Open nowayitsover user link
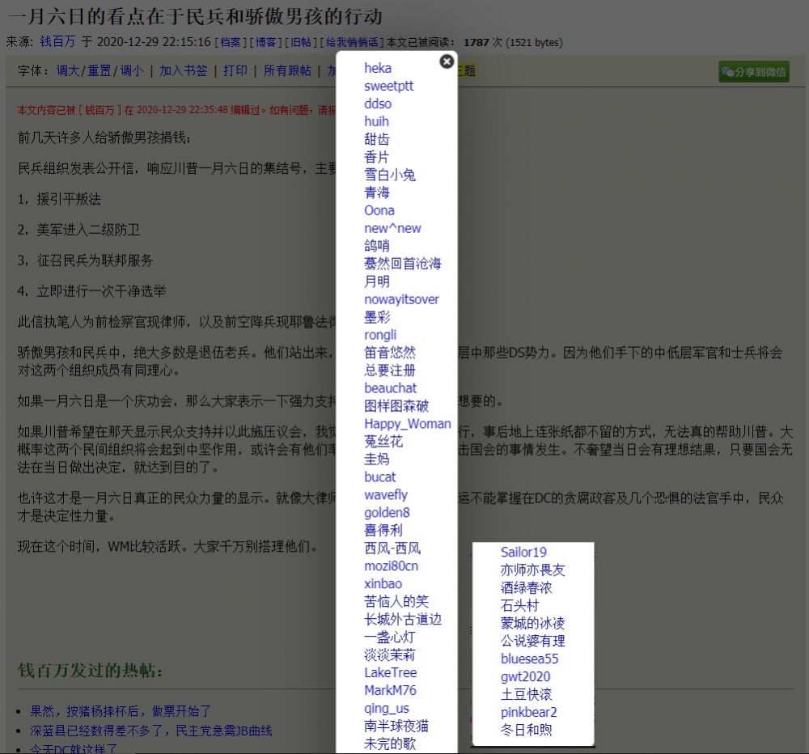 pyautogui.click(x=401, y=299)
